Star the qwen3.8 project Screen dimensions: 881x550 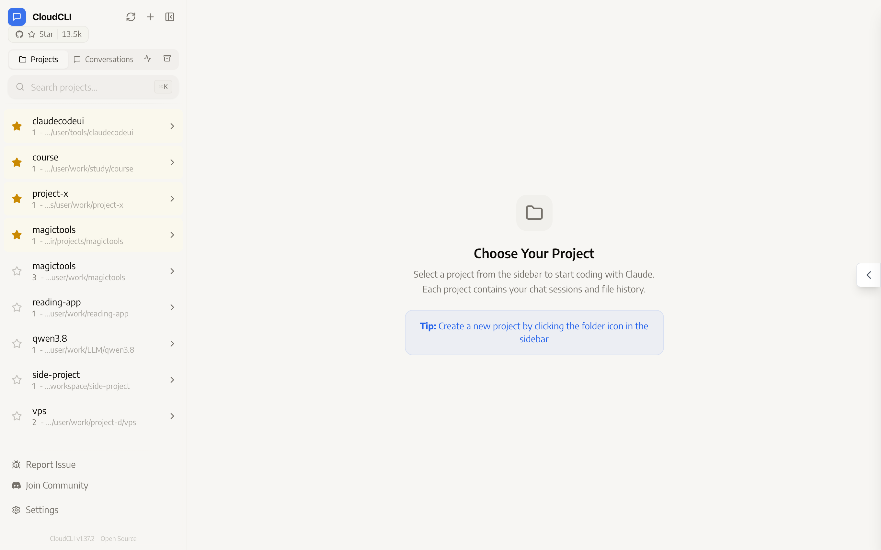tap(17, 344)
